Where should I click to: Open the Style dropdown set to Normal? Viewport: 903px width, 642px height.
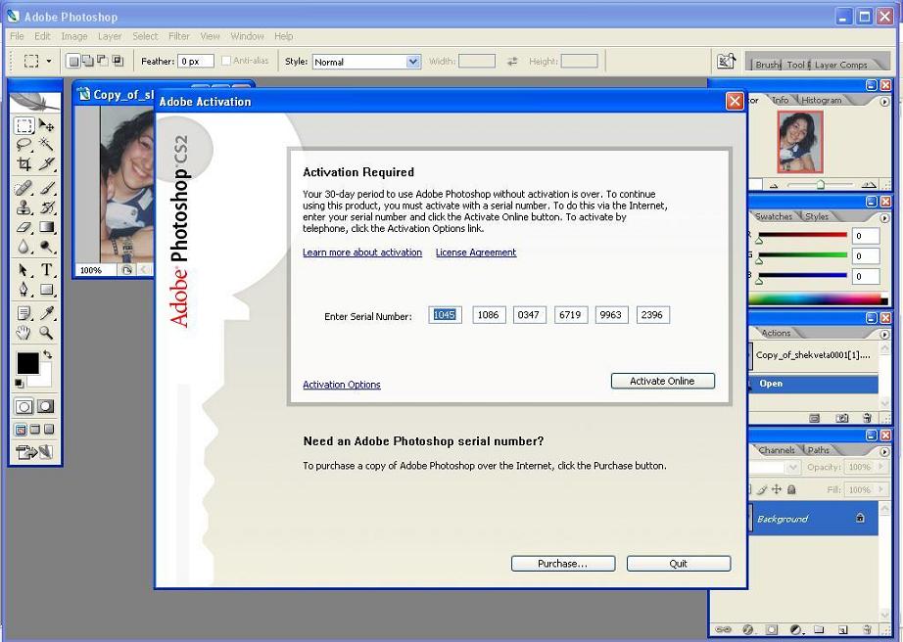click(367, 62)
